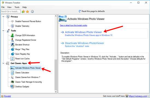Screen dimensions: 150x98
Task: Select Change Registered Owner tree item
Action: [26, 40]
